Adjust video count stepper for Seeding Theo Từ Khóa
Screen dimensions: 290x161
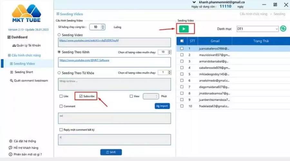pyautogui.click(x=169, y=72)
